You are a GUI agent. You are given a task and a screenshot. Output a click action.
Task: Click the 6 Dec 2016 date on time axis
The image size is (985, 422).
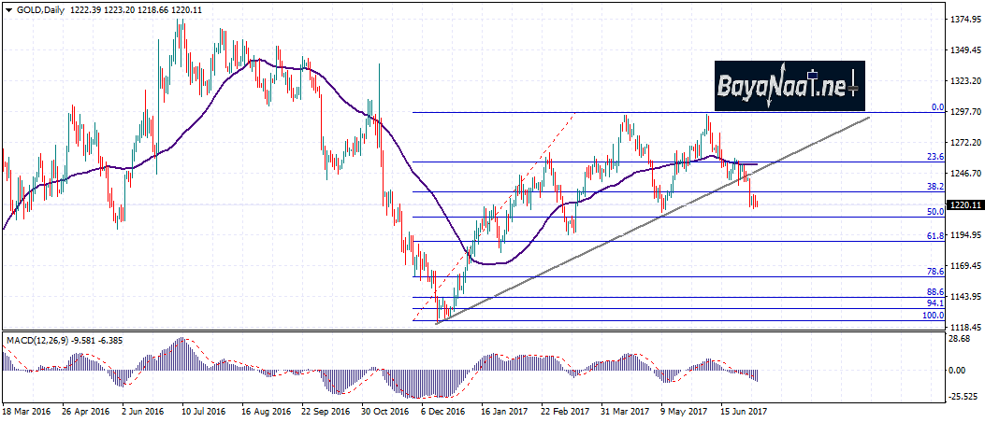[x=442, y=410]
